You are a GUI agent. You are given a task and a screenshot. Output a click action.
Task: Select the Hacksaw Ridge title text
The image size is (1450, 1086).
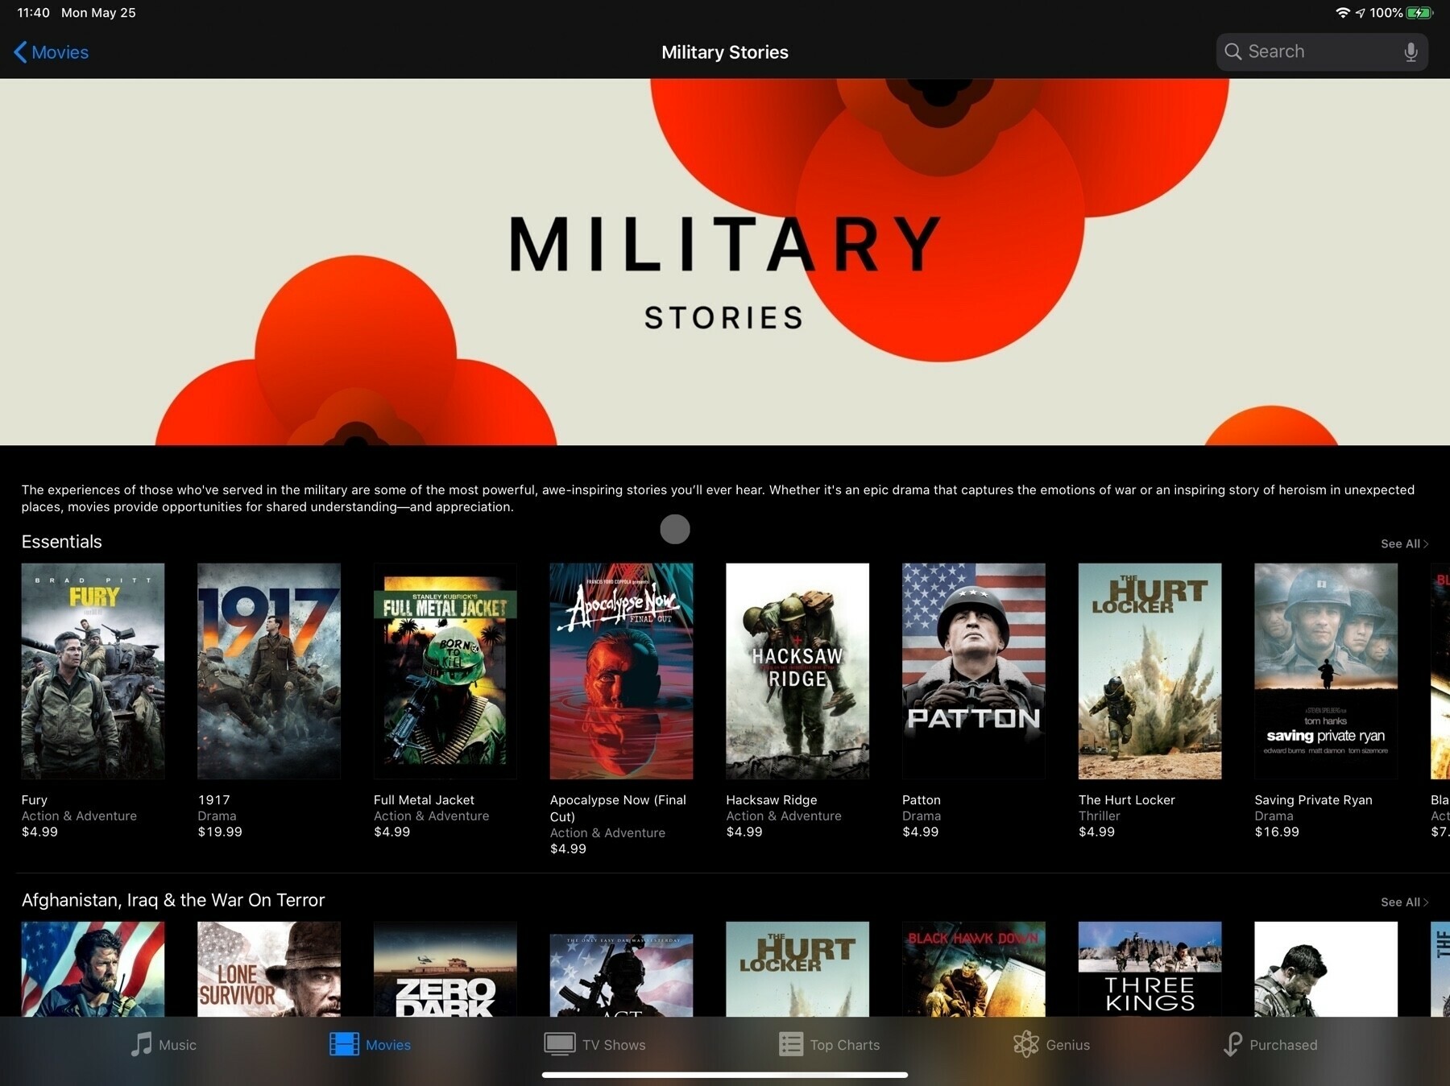point(772,800)
